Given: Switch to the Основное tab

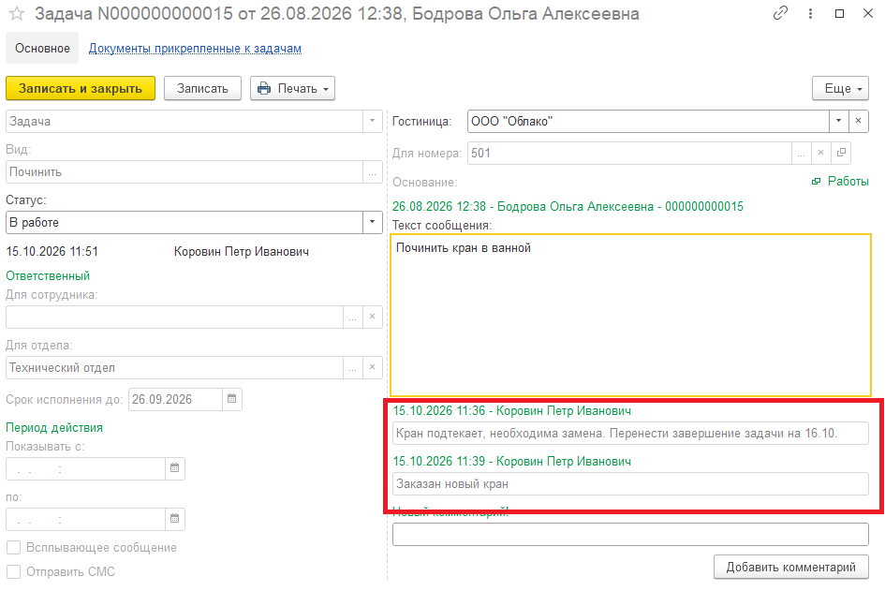Looking at the screenshot, I should click(x=42, y=49).
